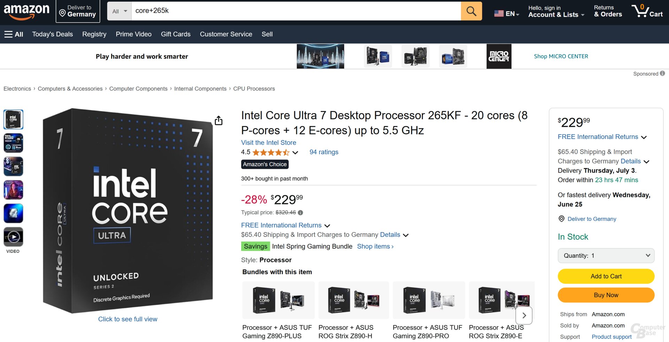The width and height of the screenshot is (669, 342).
Task: Click the Electronics breadcrumb
Action: click(17, 89)
